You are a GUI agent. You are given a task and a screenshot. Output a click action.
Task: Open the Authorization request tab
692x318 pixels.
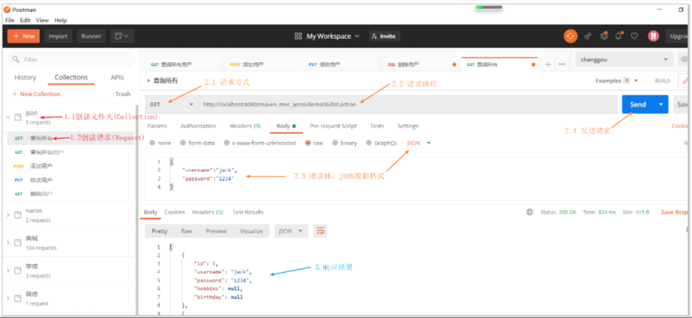198,126
